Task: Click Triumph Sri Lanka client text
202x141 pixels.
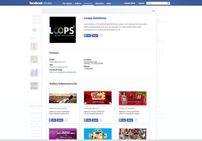Action: tap(129, 114)
